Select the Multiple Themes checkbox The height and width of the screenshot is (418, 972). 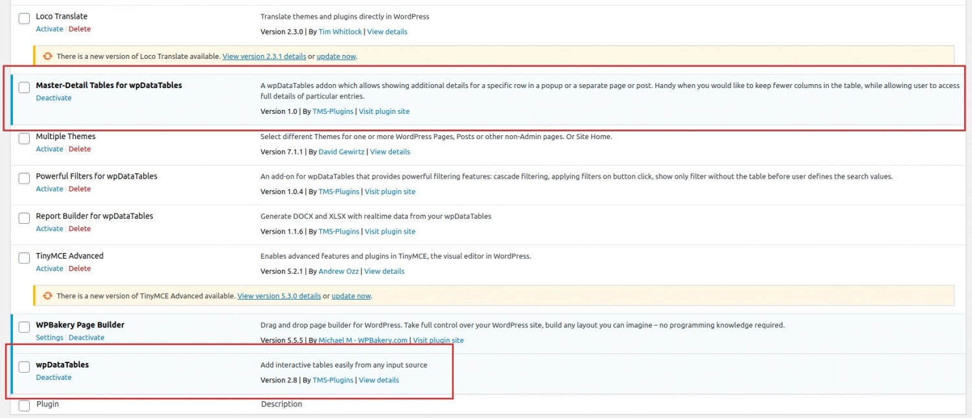(x=24, y=138)
